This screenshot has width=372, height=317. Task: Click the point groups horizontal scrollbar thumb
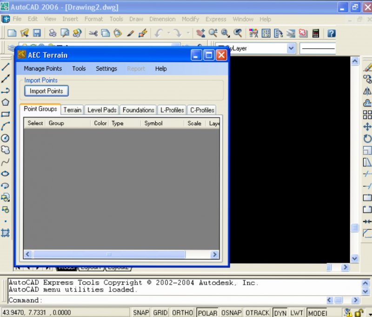coord(109,254)
